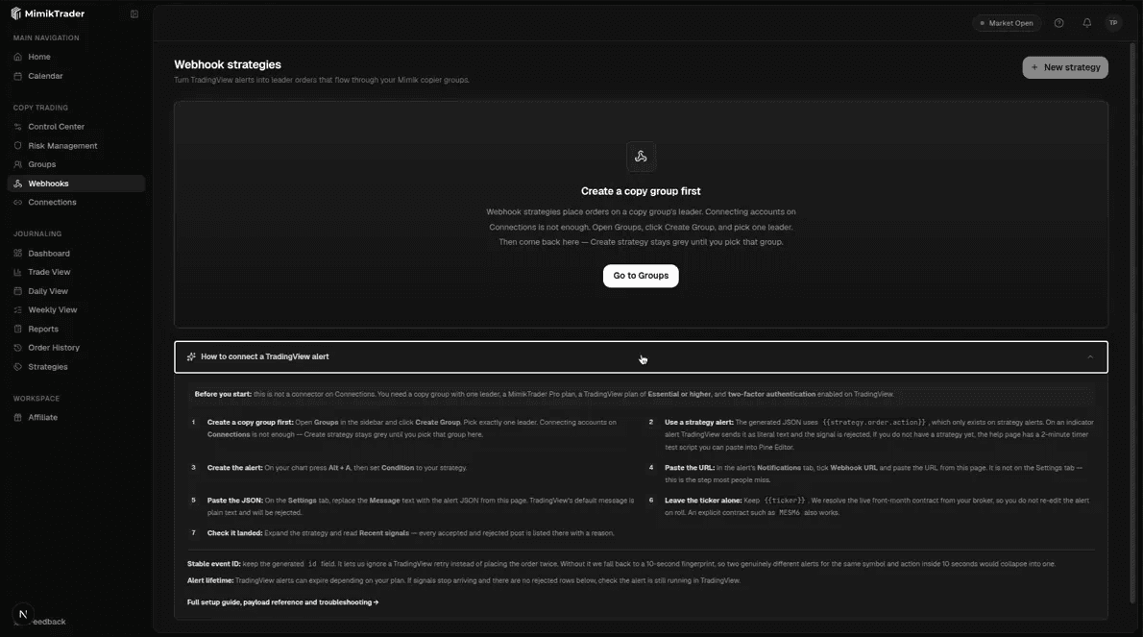
Task: Click step 6 "Leave the ticker alone:" text
Action: pos(877,506)
